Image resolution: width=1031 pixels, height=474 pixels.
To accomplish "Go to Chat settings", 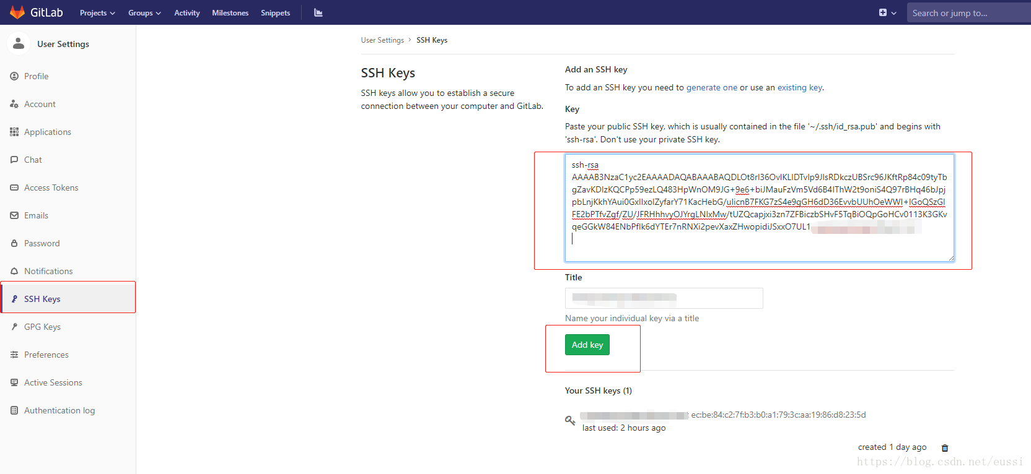I will coord(33,160).
